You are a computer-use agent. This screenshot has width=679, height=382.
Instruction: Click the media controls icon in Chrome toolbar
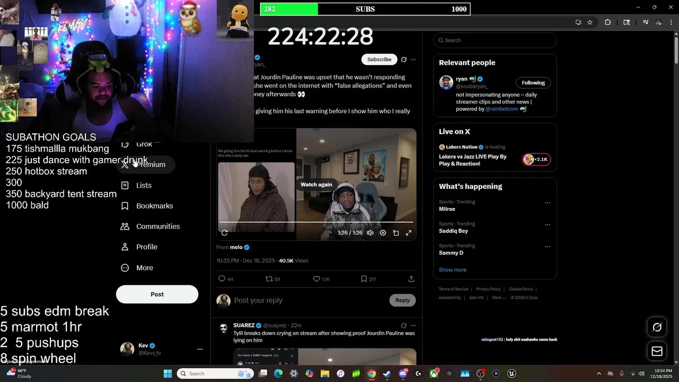click(x=646, y=22)
